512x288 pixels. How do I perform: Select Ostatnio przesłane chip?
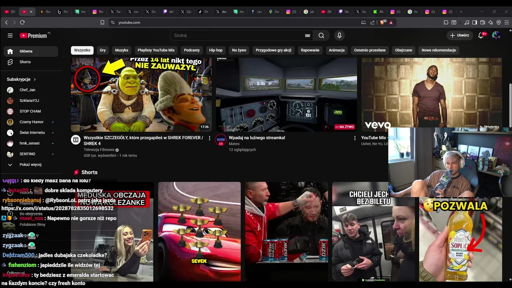(x=370, y=50)
